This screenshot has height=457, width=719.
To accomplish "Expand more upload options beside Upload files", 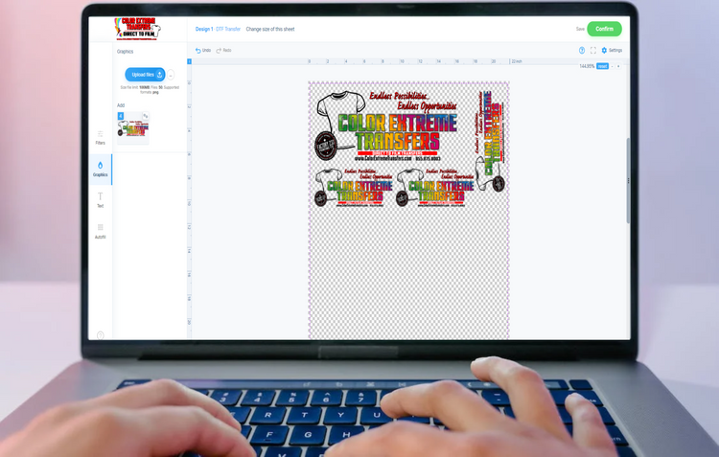I will tap(172, 75).
